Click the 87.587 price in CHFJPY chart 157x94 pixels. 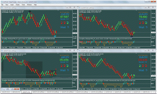(65, 17)
